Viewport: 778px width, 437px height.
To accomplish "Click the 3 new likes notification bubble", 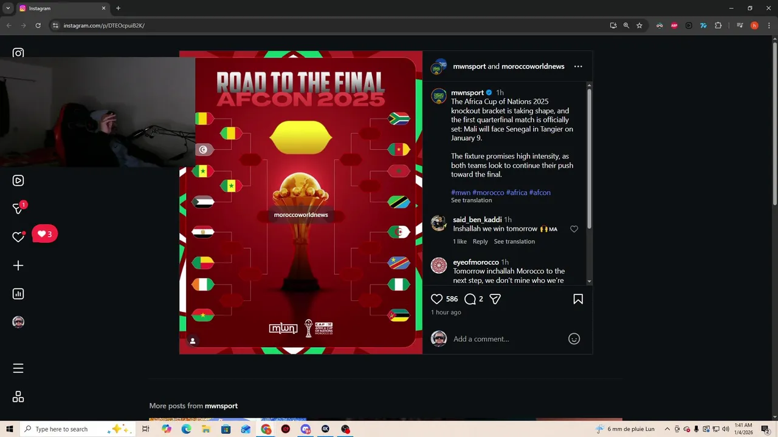I will click(x=44, y=234).
